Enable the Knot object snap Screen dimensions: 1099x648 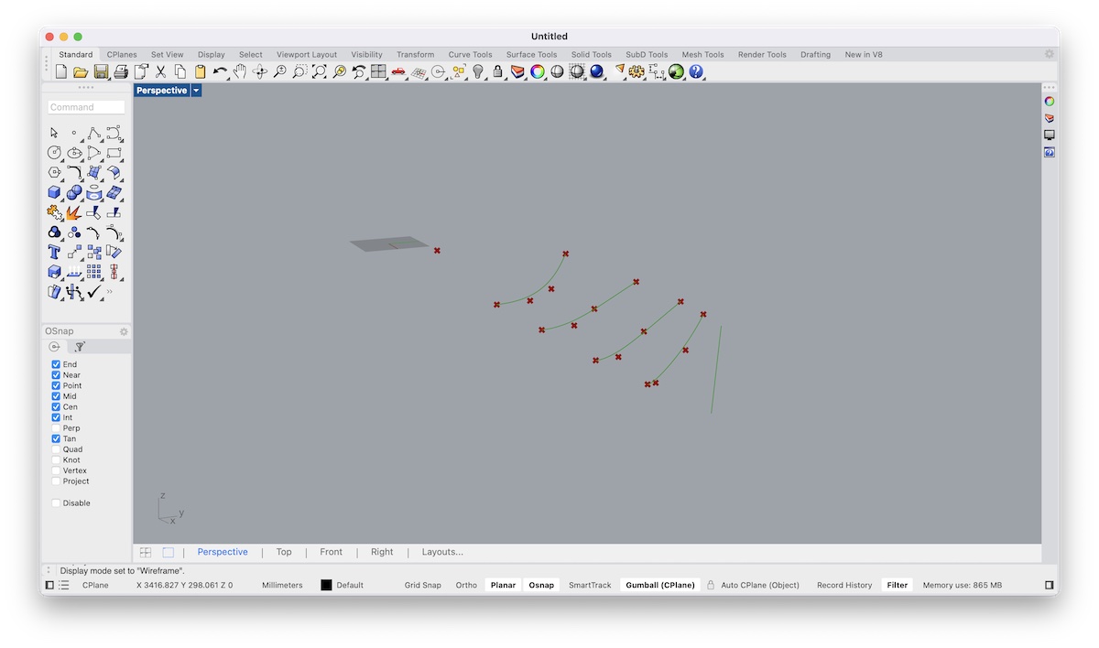coord(56,460)
